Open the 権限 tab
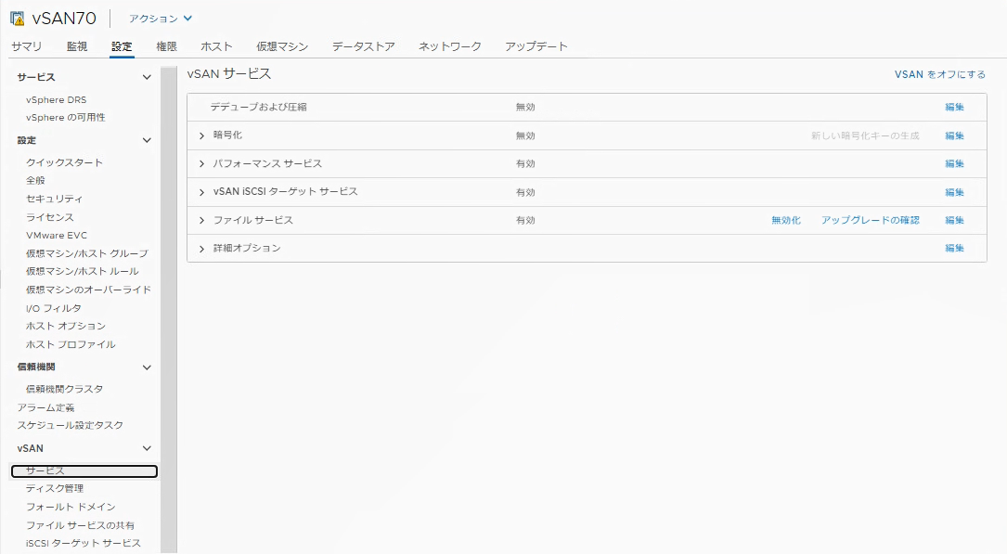This screenshot has height=554, width=1007. (x=166, y=46)
